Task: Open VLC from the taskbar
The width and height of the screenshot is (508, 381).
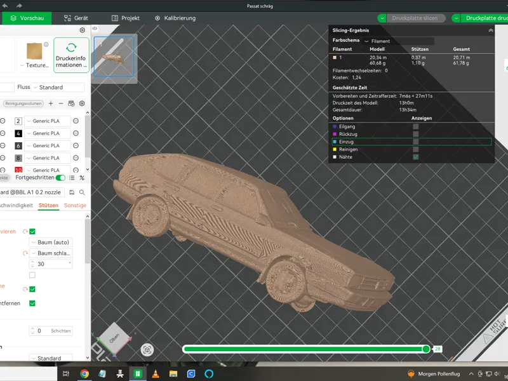Action: pos(156,373)
